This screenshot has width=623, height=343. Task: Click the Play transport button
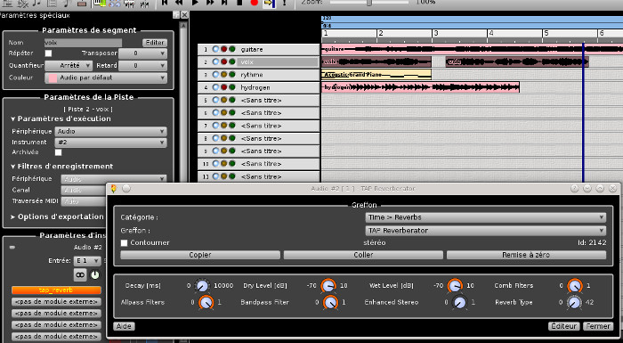pos(195,3)
